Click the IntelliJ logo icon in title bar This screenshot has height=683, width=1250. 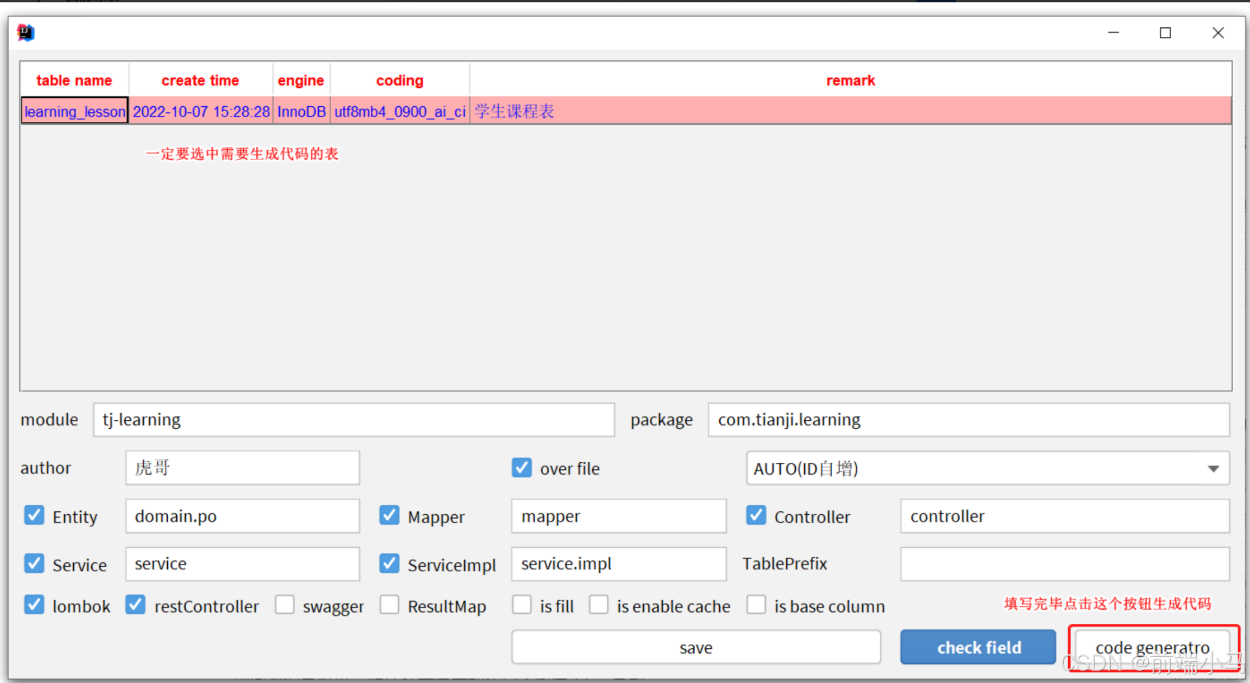click(26, 32)
